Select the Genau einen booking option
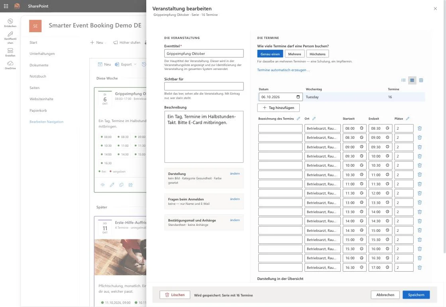 tap(270, 54)
